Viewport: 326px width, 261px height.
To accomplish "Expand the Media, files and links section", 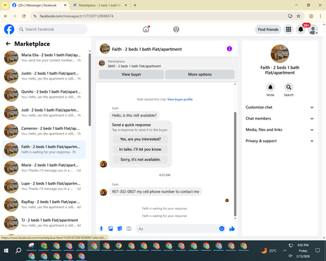I will 280,130.
